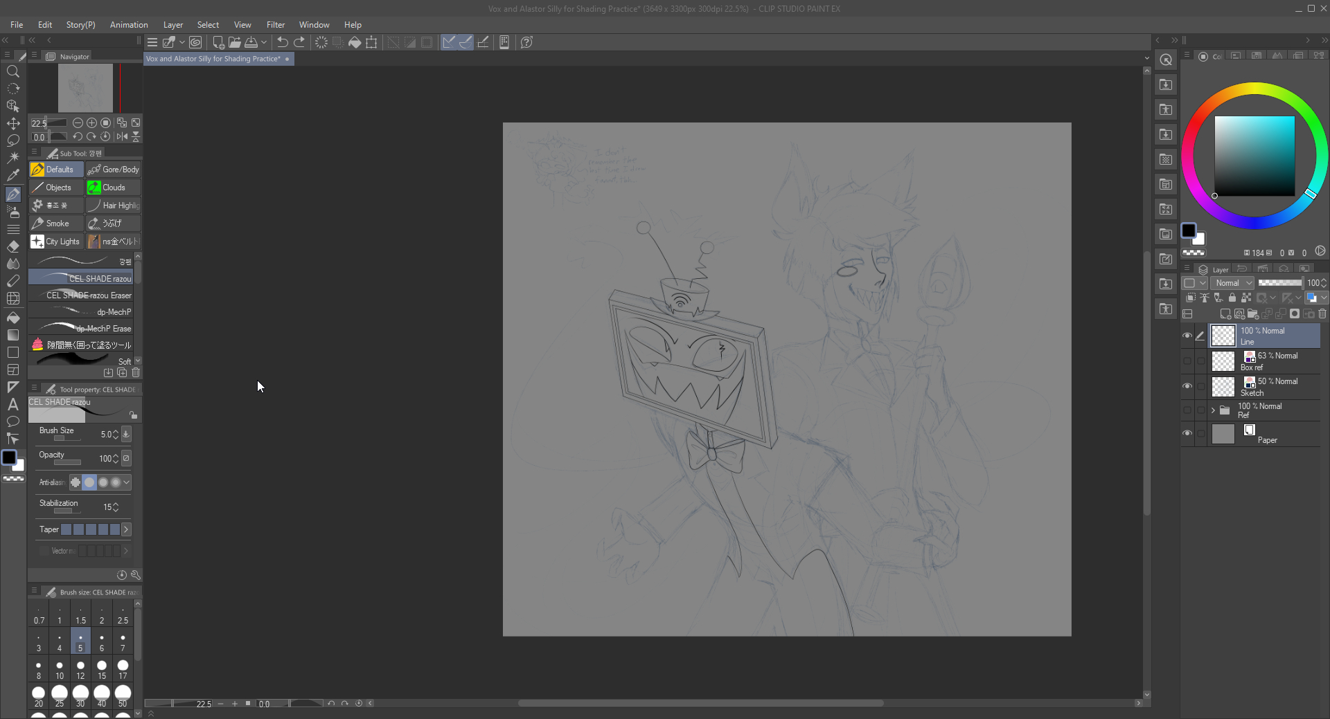
Task: Hide the Sketch layer
Action: click(x=1187, y=386)
